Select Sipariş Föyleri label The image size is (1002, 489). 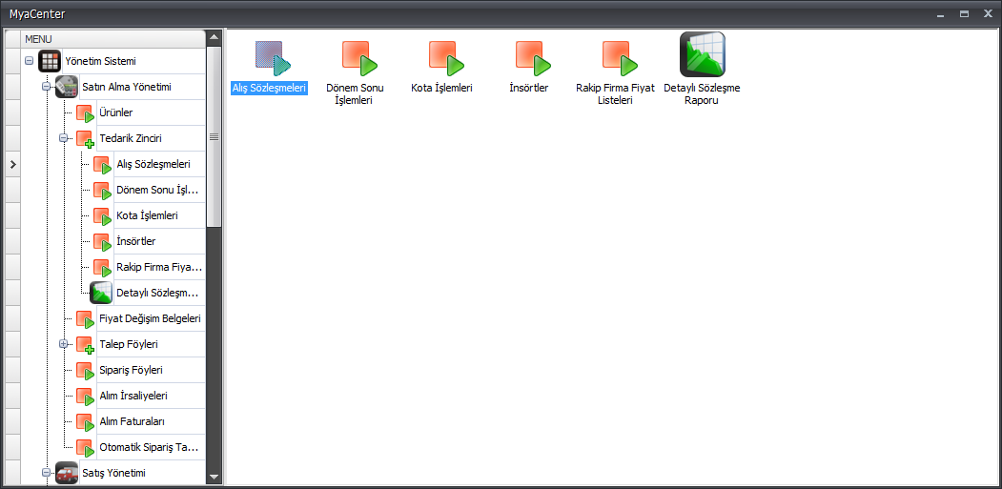[131, 370]
